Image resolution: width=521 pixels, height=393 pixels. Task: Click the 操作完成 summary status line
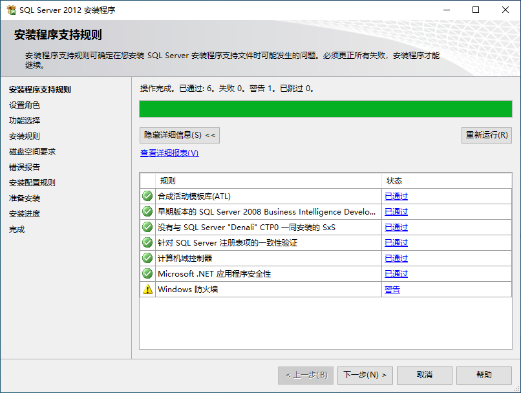pos(228,89)
